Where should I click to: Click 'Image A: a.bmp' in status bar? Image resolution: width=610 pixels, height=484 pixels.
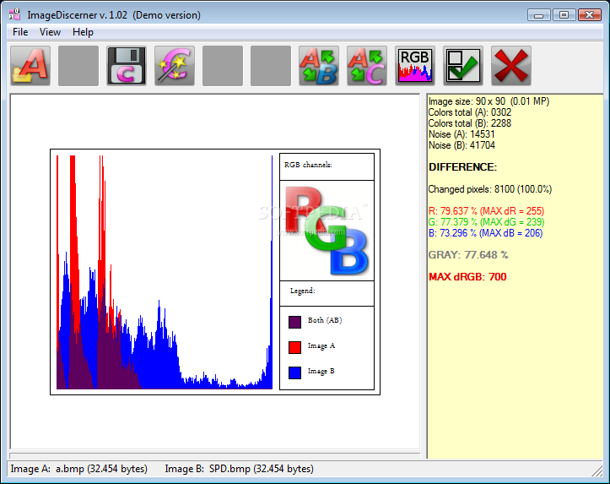pyautogui.click(x=79, y=469)
